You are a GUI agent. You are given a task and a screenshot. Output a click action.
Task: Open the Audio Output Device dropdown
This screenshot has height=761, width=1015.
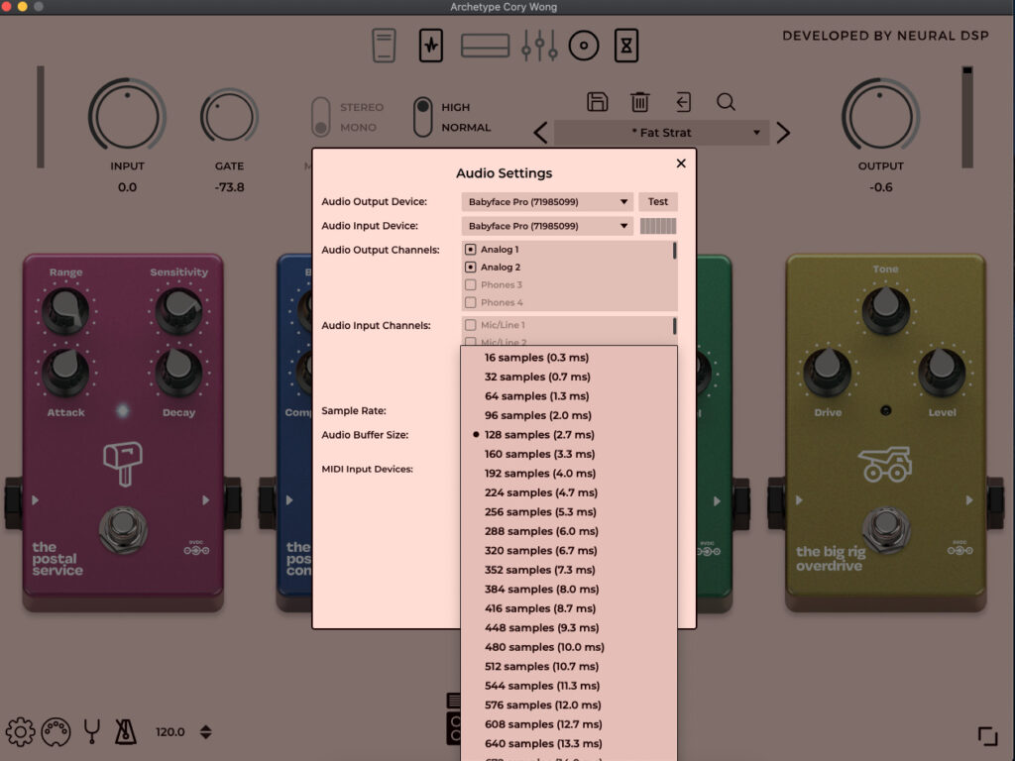[x=547, y=202]
